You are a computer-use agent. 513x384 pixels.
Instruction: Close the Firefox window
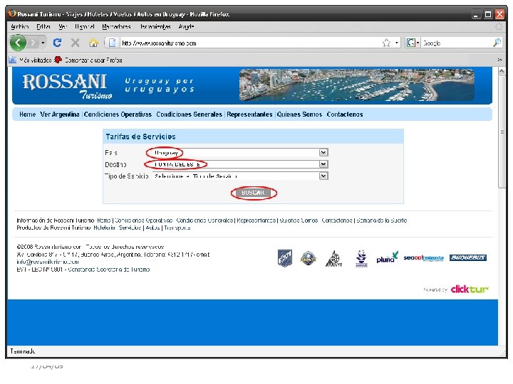point(499,14)
